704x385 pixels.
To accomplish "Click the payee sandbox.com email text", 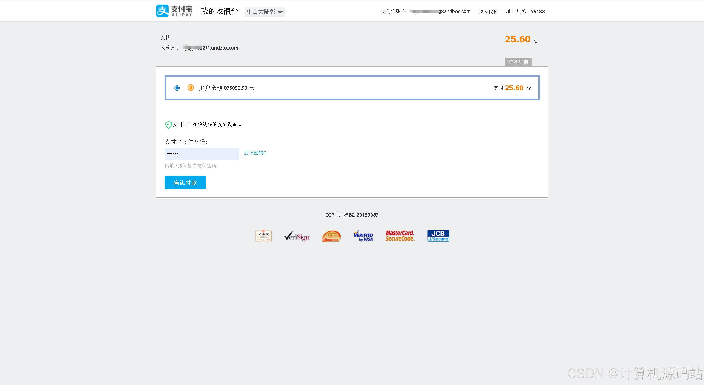I will [x=211, y=48].
